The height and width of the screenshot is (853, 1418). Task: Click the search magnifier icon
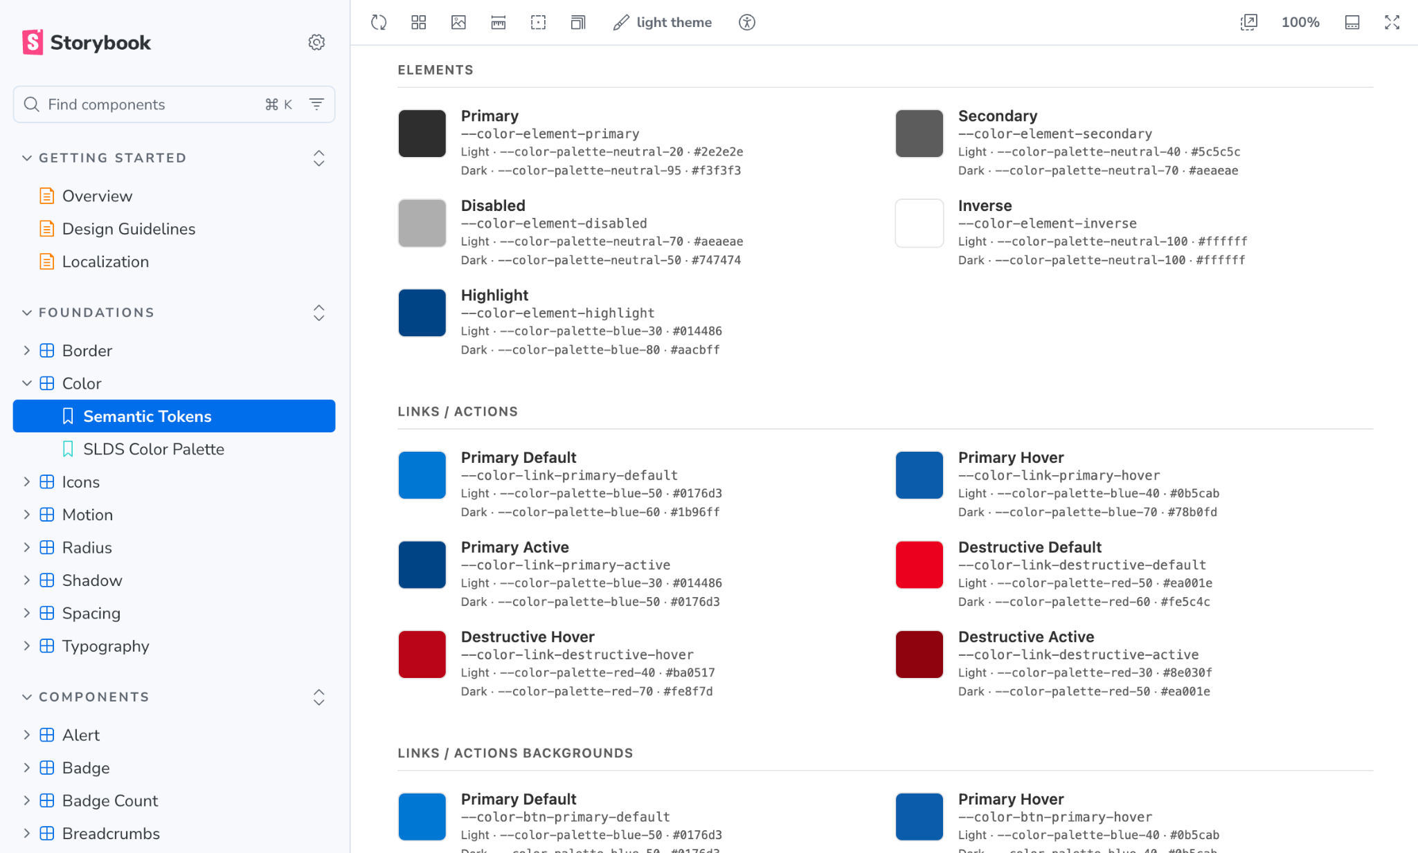click(x=31, y=104)
